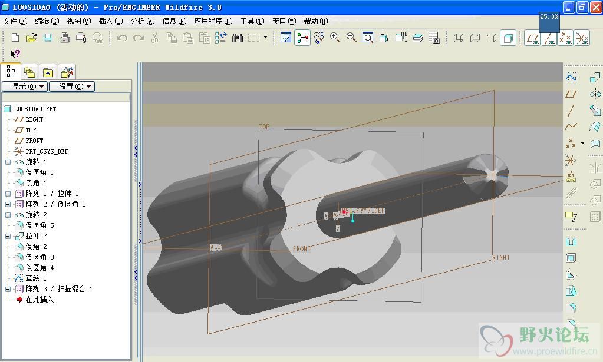The height and width of the screenshot is (362, 603).
Task: Toggle datum planes visibility
Action: pos(533,38)
